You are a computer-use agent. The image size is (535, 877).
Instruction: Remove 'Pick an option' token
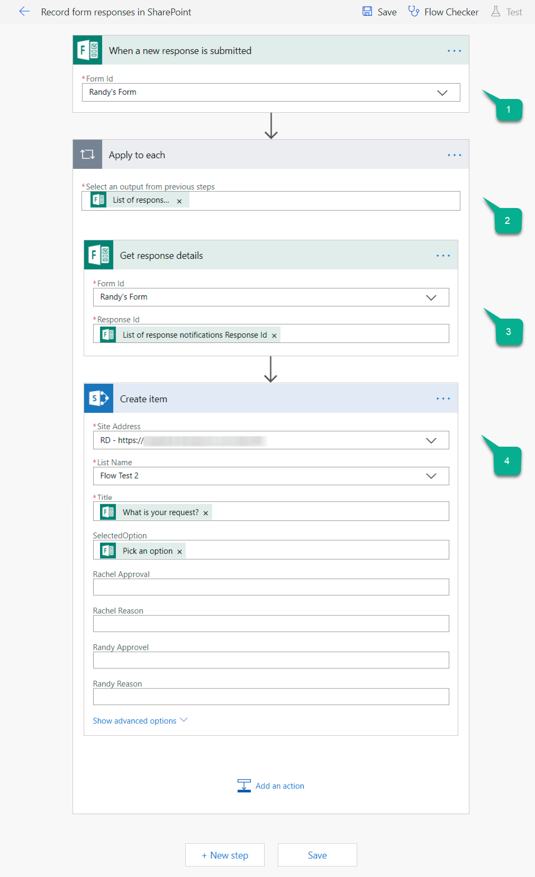tap(180, 551)
